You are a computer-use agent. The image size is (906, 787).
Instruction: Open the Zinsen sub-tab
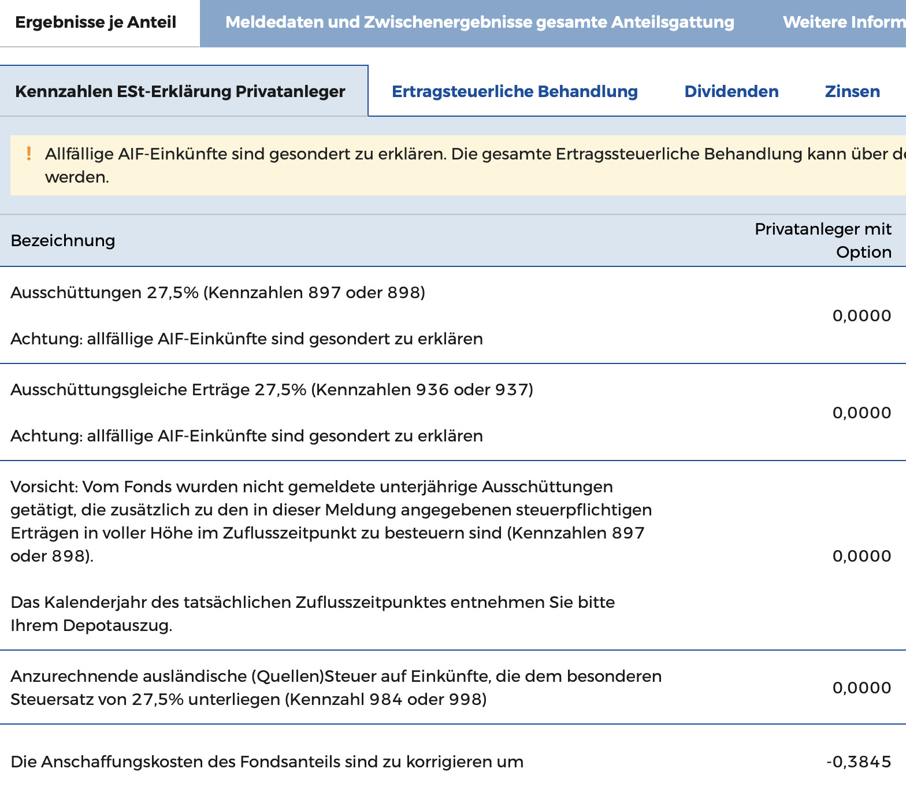point(852,91)
